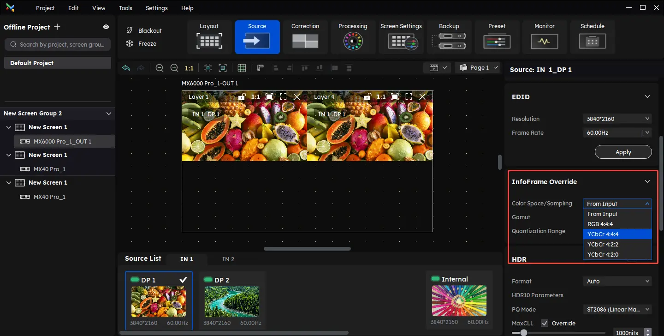This screenshot has width=664, height=336.
Task: Toggle the MaxCLL Override checkbox
Action: tap(545, 323)
